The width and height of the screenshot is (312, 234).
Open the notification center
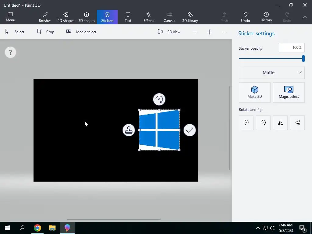click(x=302, y=228)
